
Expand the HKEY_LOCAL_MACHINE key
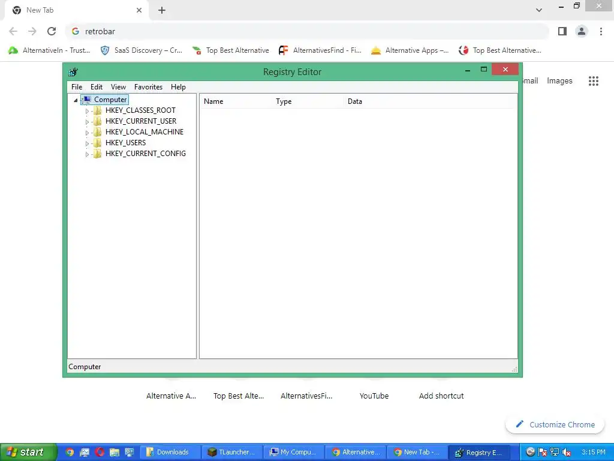coord(87,133)
